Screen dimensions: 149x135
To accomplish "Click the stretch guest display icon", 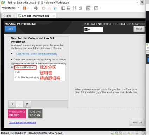I will [x=96, y=8].
